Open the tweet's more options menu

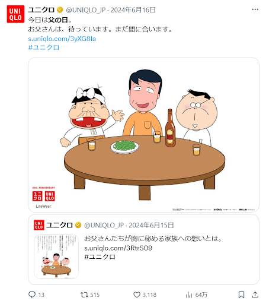click(x=255, y=9)
